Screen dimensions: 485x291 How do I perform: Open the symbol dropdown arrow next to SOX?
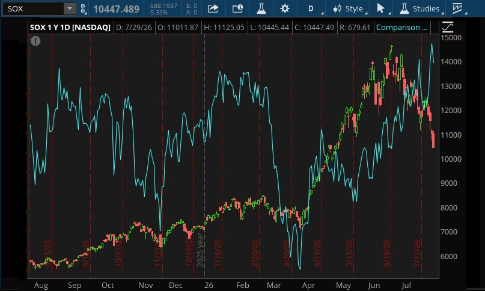(x=70, y=8)
